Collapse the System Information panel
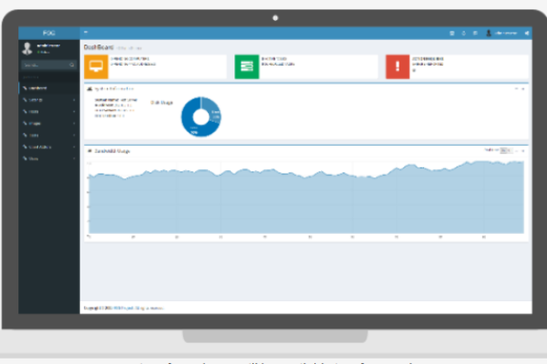The width and height of the screenshot is (547, 364). pyautogui.click(x=516, y=89)
